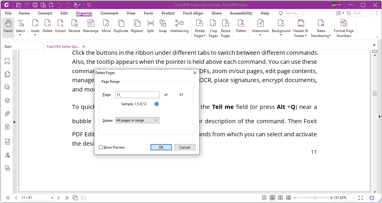The width and height of the screenshot is (382, 203).
Task: Click Cancel in Delete Pages dialog
Action: coord(185,147)
